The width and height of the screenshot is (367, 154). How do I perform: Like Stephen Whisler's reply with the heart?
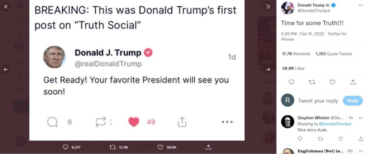point(340,139)
